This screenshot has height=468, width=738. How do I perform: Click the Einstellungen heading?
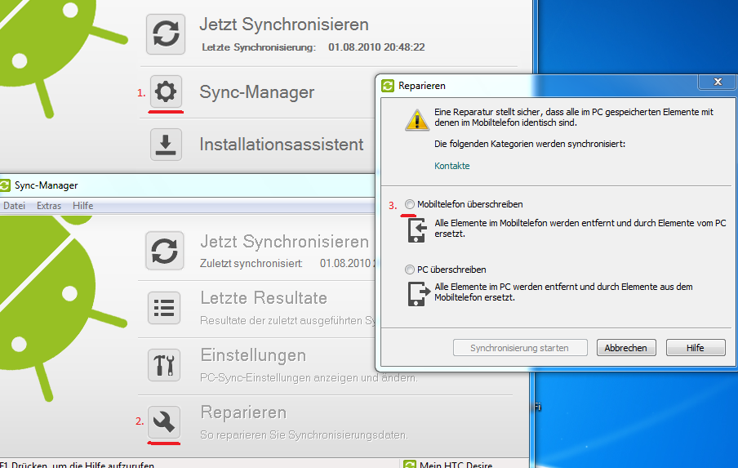(253, 355)
